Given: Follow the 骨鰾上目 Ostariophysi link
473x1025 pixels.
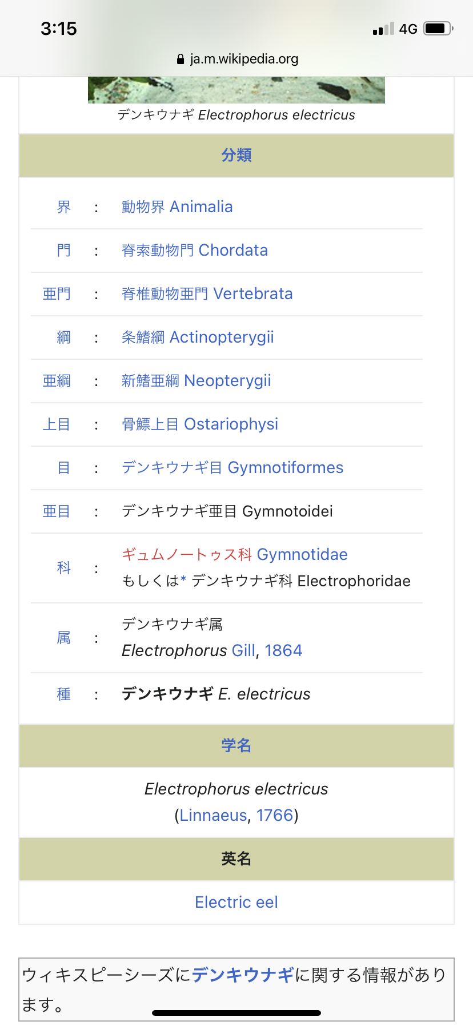Looking at the screenshot, I should coord(200,424).
